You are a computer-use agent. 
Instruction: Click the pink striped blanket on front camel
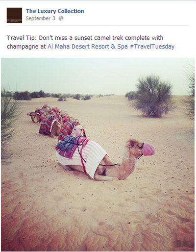point(83,157)
